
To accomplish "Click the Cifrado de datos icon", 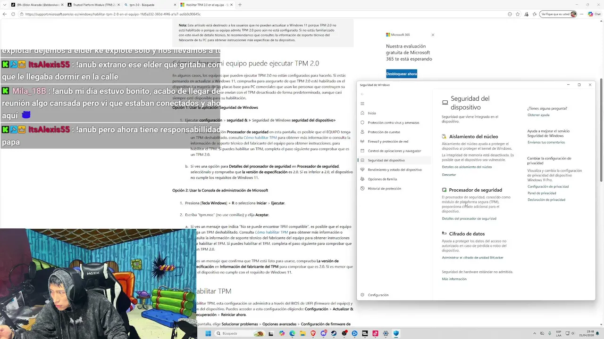I will pos(444,233).
